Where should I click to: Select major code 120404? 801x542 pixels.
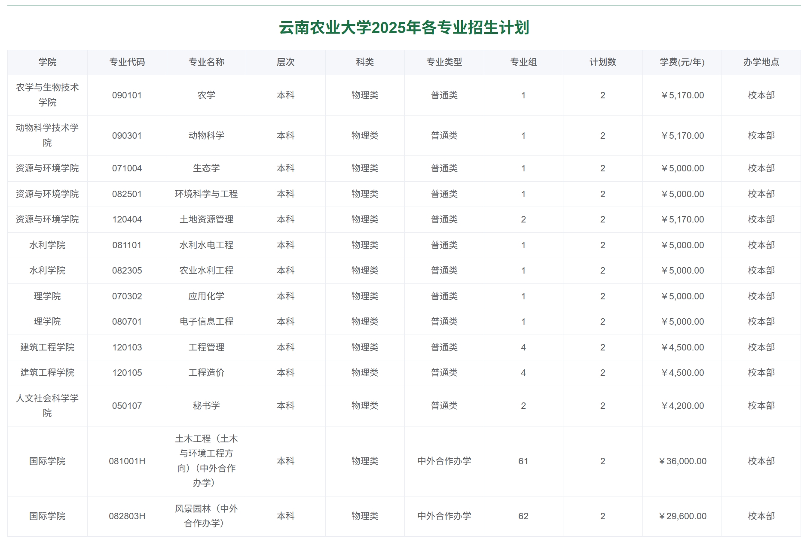coord(127,219)
